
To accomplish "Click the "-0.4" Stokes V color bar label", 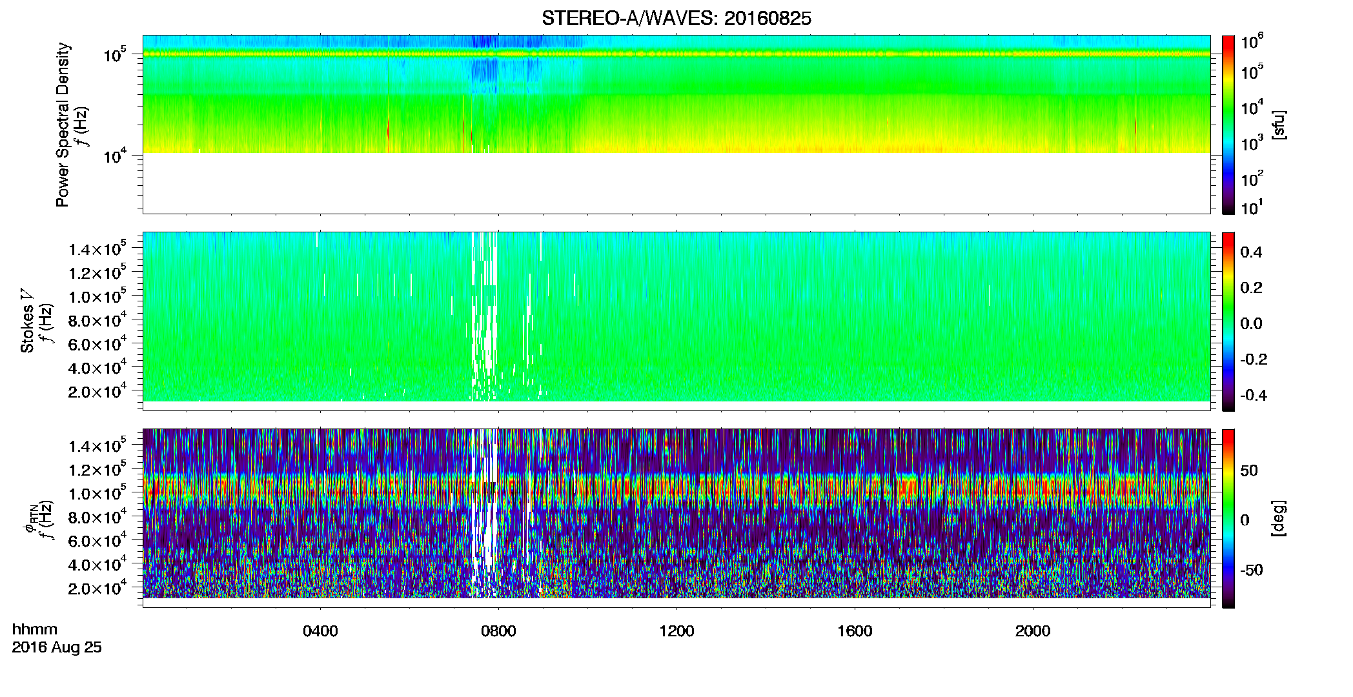I will tap(1254, 395).
